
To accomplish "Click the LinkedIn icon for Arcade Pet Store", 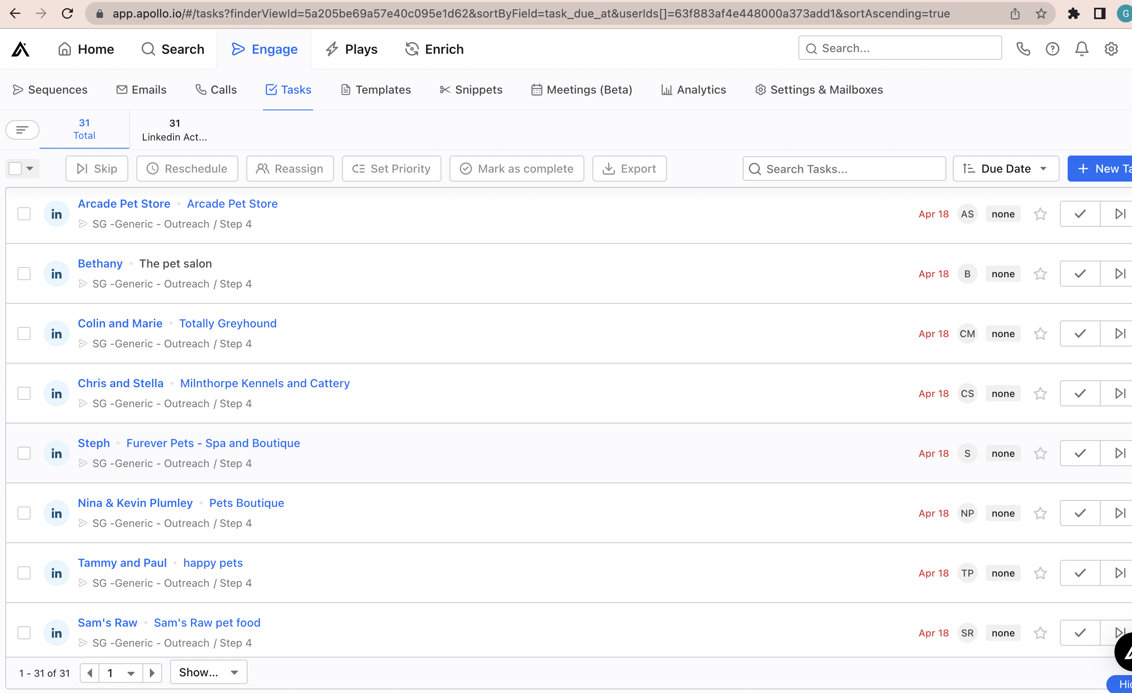I will (x=57, y=214).
